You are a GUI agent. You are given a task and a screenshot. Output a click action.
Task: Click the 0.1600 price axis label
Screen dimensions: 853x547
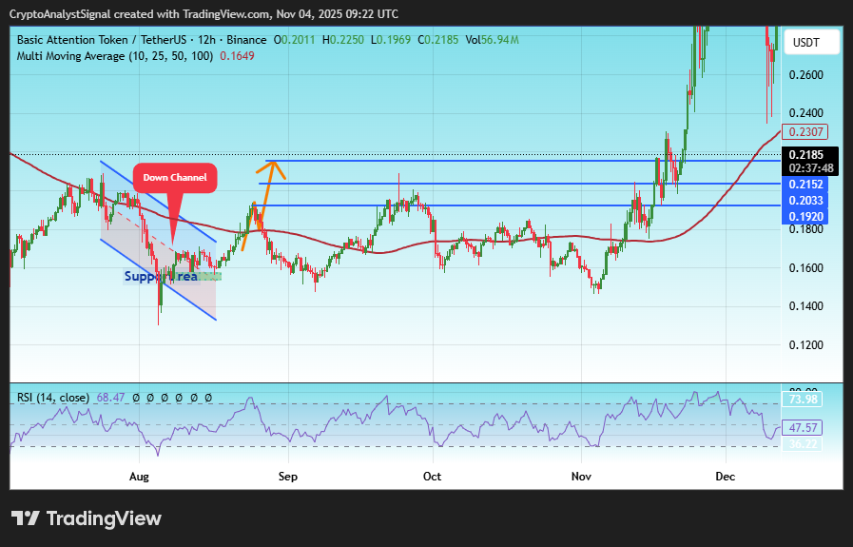pyautogui.click(x=806, y=268)
